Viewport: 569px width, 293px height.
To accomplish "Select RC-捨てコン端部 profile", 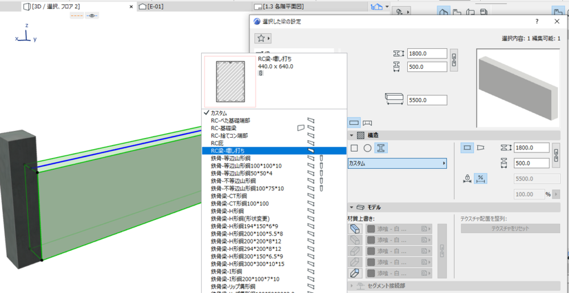I will point(275,135).
